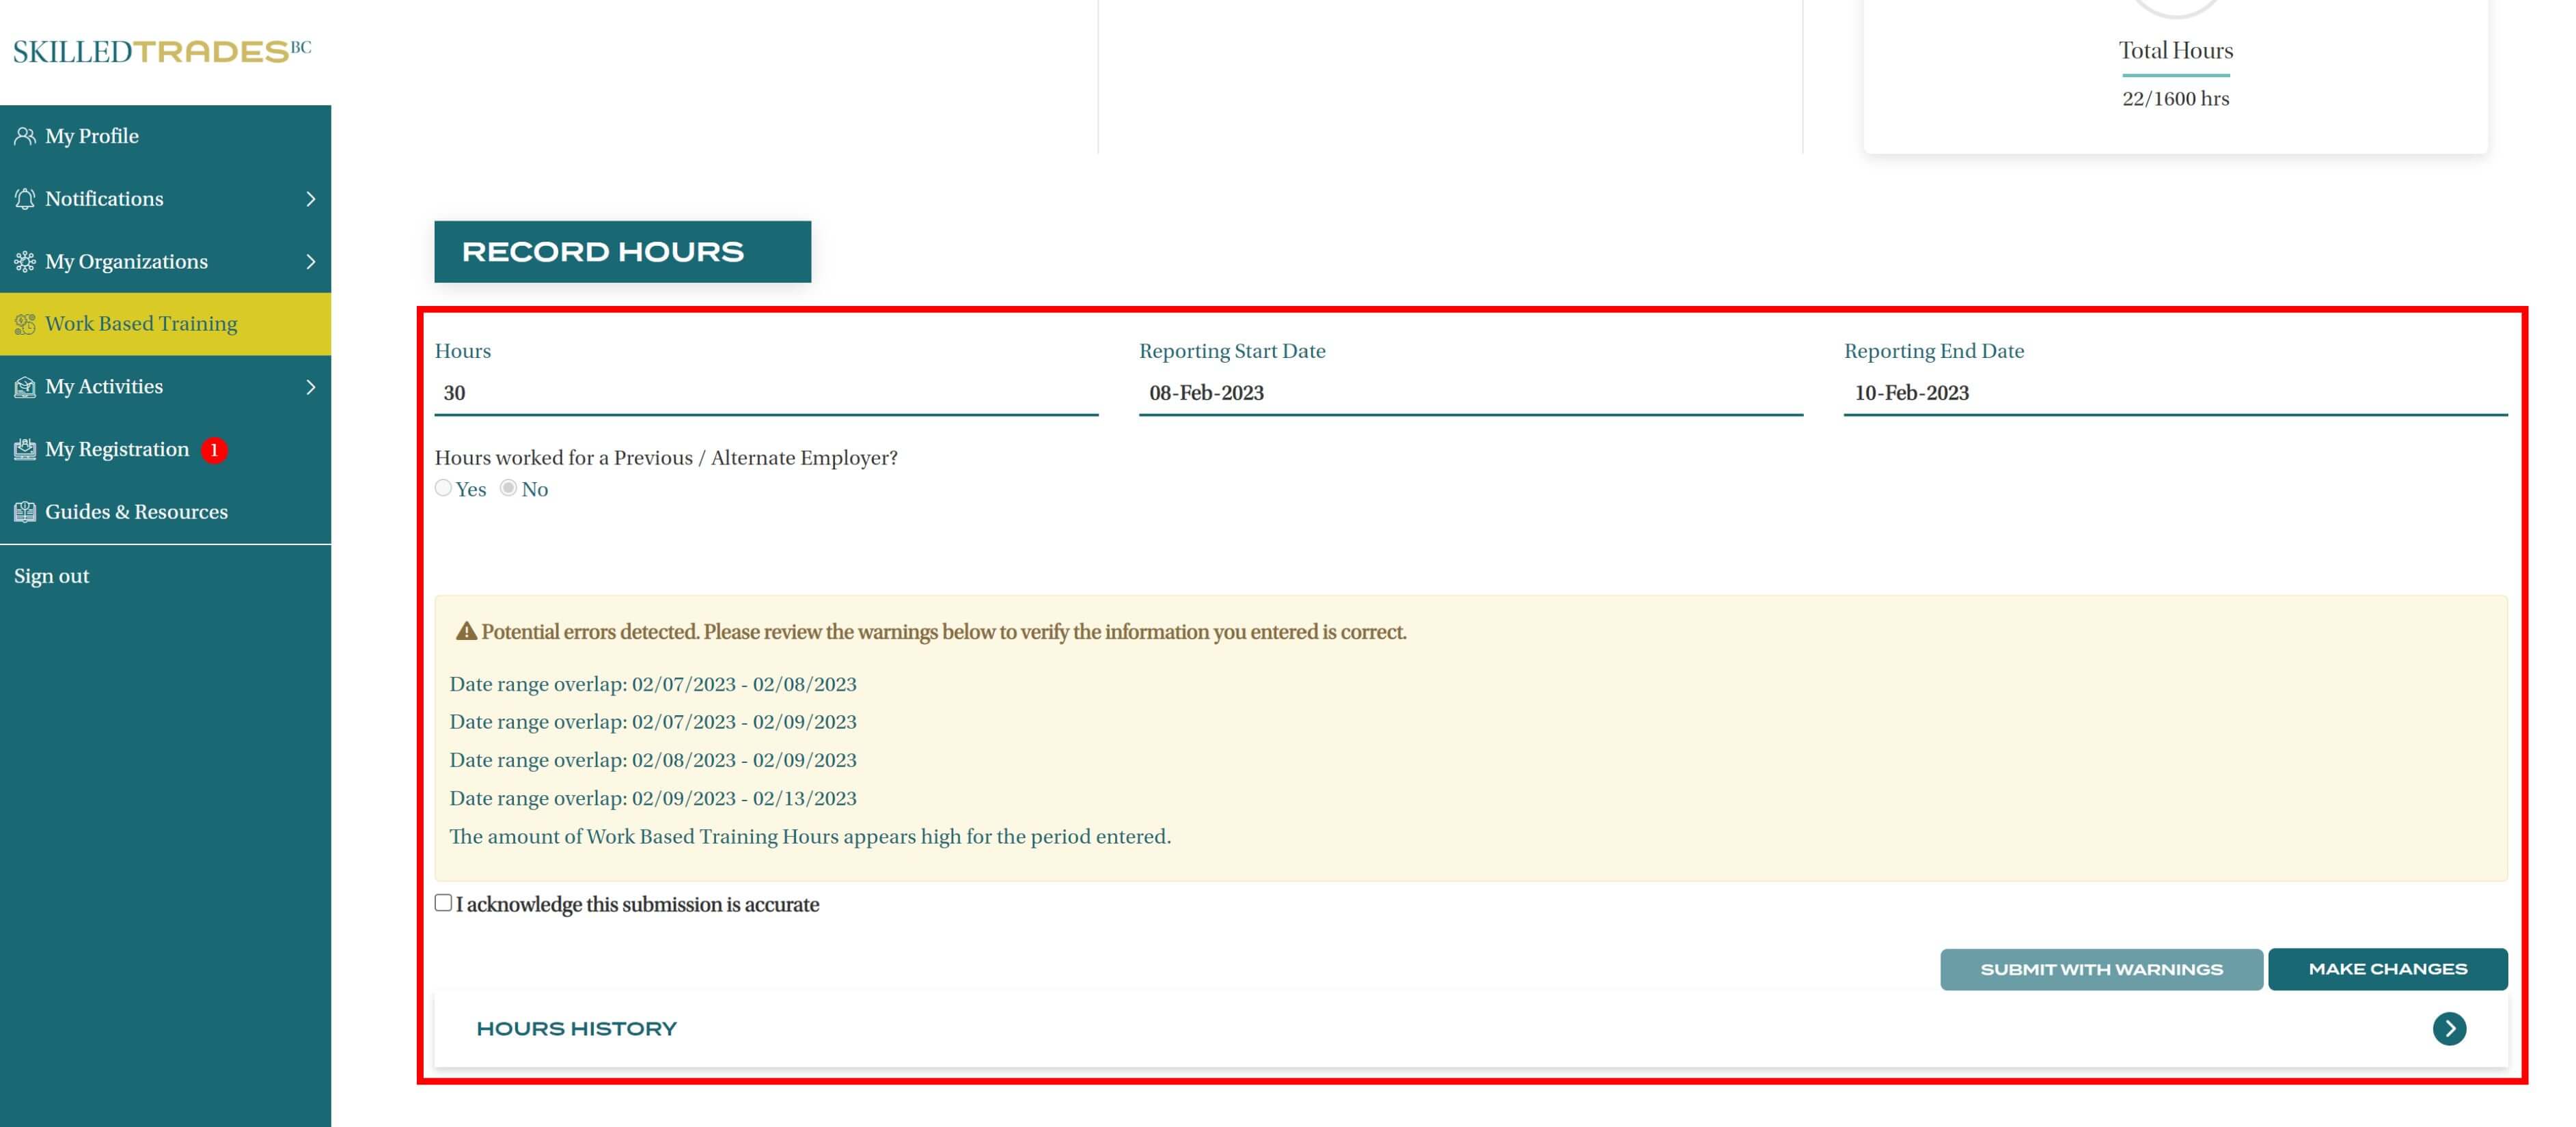Click the My Activities icon
2576x1127 pixels.
(25, 387)
